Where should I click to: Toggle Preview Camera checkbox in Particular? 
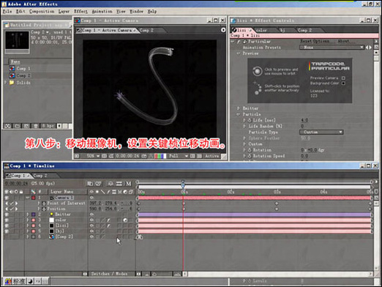tap(343, 78)
